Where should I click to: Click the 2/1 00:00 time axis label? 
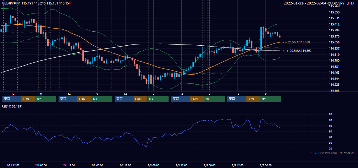(x=41, y=165)
